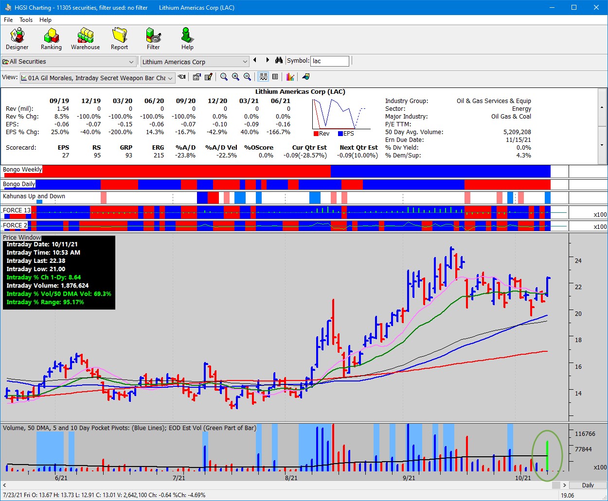Open the Tools menu
Viewport: 608px width, 501px height.
[x=26, y=20]
